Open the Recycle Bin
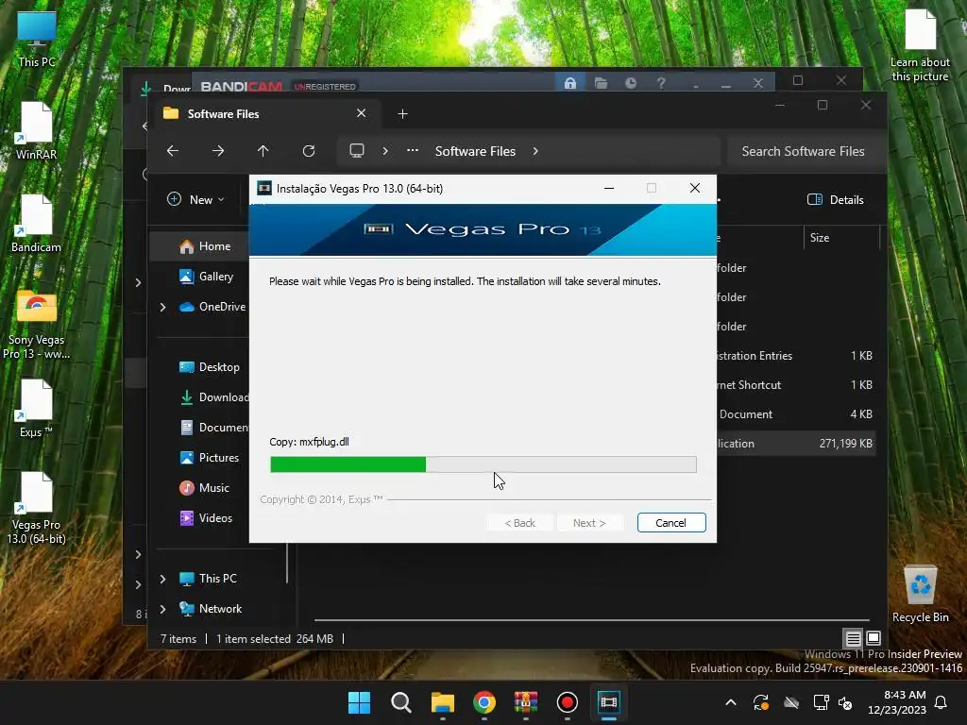The height and width of the screenshot is (725, 967). point(920,595)
